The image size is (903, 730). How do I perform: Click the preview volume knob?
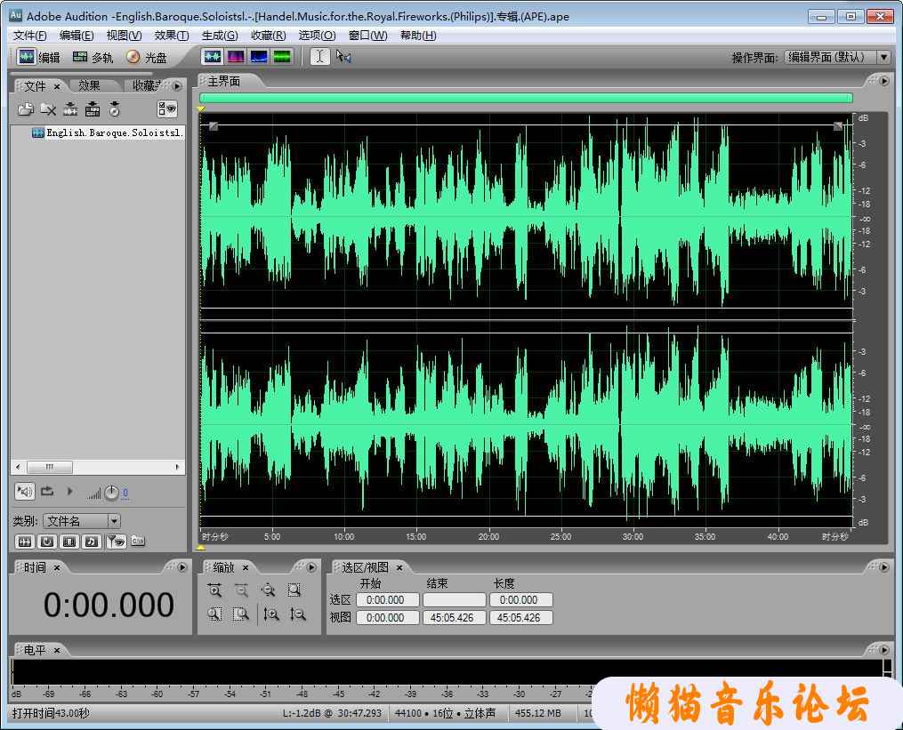[112, 493]
